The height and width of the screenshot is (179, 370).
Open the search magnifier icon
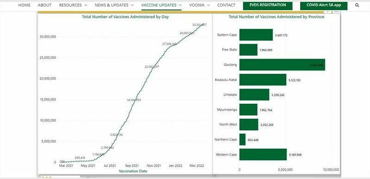point(357,5)
